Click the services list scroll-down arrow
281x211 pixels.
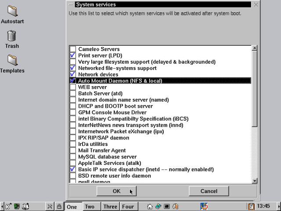tap(254, 180)
